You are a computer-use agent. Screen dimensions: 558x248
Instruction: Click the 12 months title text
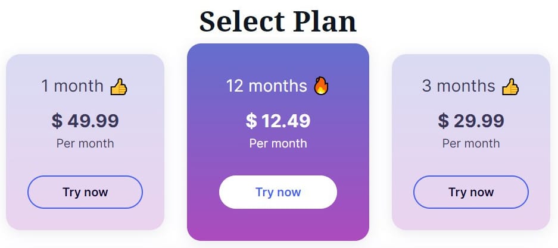(267, 86)
